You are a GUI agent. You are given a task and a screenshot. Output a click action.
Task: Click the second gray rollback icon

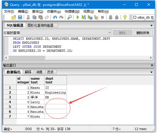point(117,18)
